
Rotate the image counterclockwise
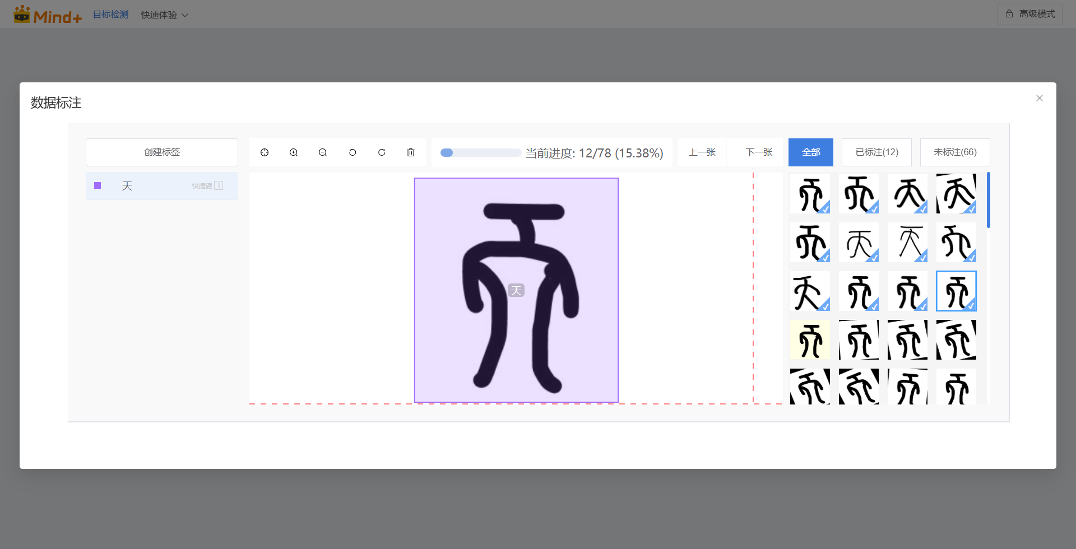coord(353,152)
